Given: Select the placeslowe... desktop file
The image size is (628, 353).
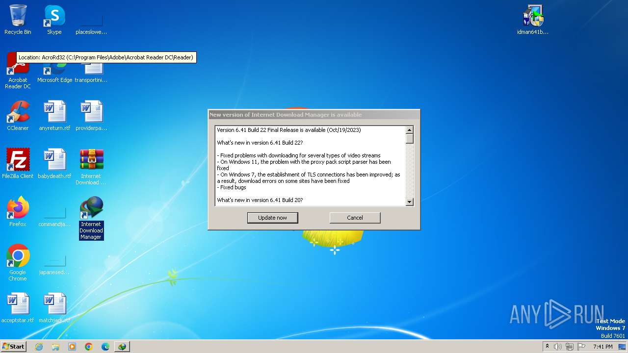Looking at the screenshot, I should [91, 20].
